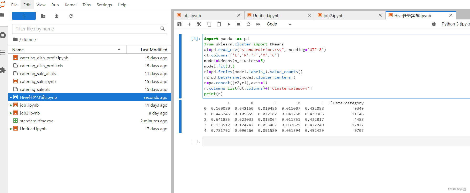Select catering_dish_profit.ipynb in file list
This screenshot has width=470, height=193.
click(90, 58)
